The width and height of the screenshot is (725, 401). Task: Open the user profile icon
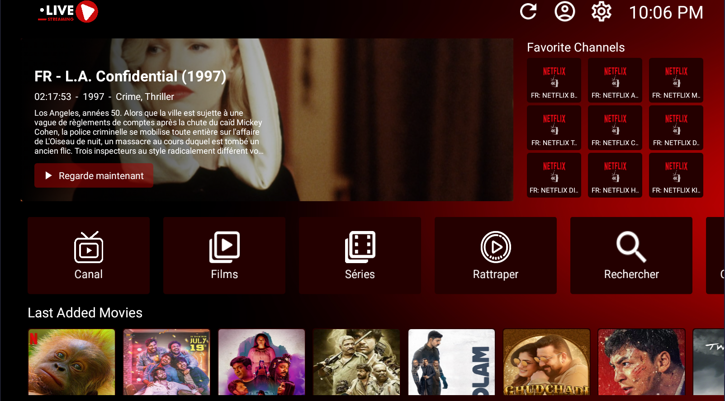pyautogui.click(x=565, y=12)
